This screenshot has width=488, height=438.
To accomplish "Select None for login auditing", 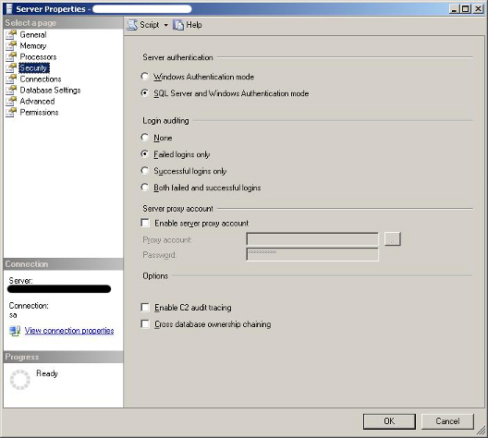I will (x=144, y=137).
